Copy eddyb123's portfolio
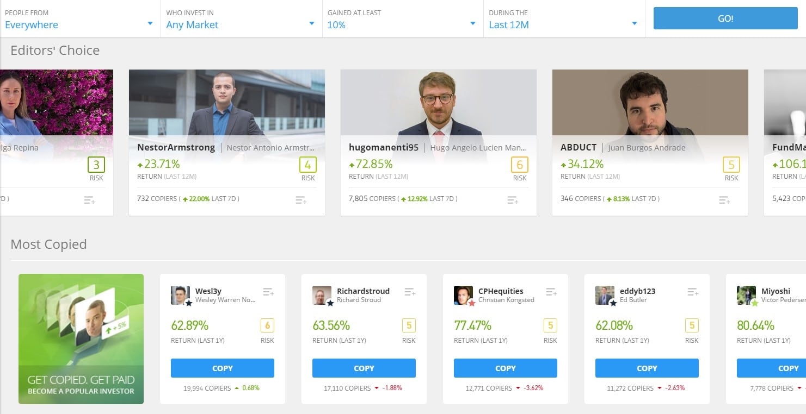The width and height of the screenshot is (806, 414). coord(647,368)
